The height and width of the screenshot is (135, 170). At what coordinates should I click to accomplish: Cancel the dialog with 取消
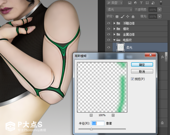pyautogui.click(x=142, y=71)
